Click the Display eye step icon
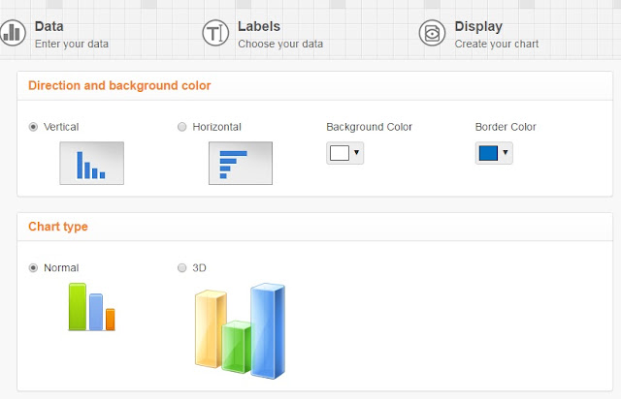Viewport: 621px width, 399px height. [x=432, y=33]
